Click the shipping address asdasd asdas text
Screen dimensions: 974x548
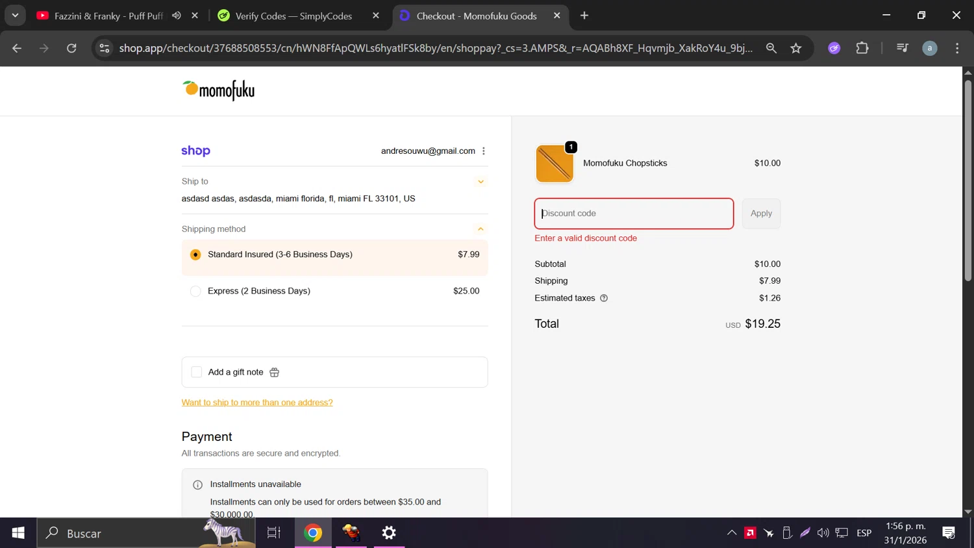pos(299,199)
